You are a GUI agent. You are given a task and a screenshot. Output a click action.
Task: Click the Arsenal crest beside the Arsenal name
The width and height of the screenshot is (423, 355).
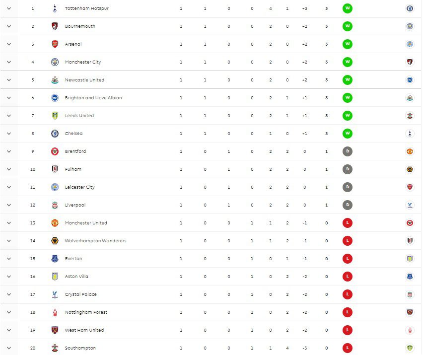(x=55, y=44)
